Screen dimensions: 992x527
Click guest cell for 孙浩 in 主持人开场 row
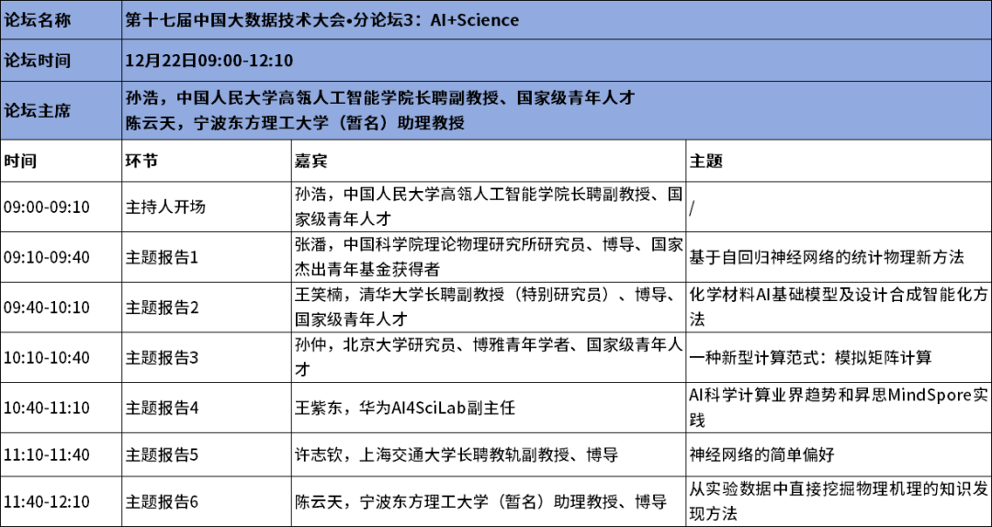(489, 207)
